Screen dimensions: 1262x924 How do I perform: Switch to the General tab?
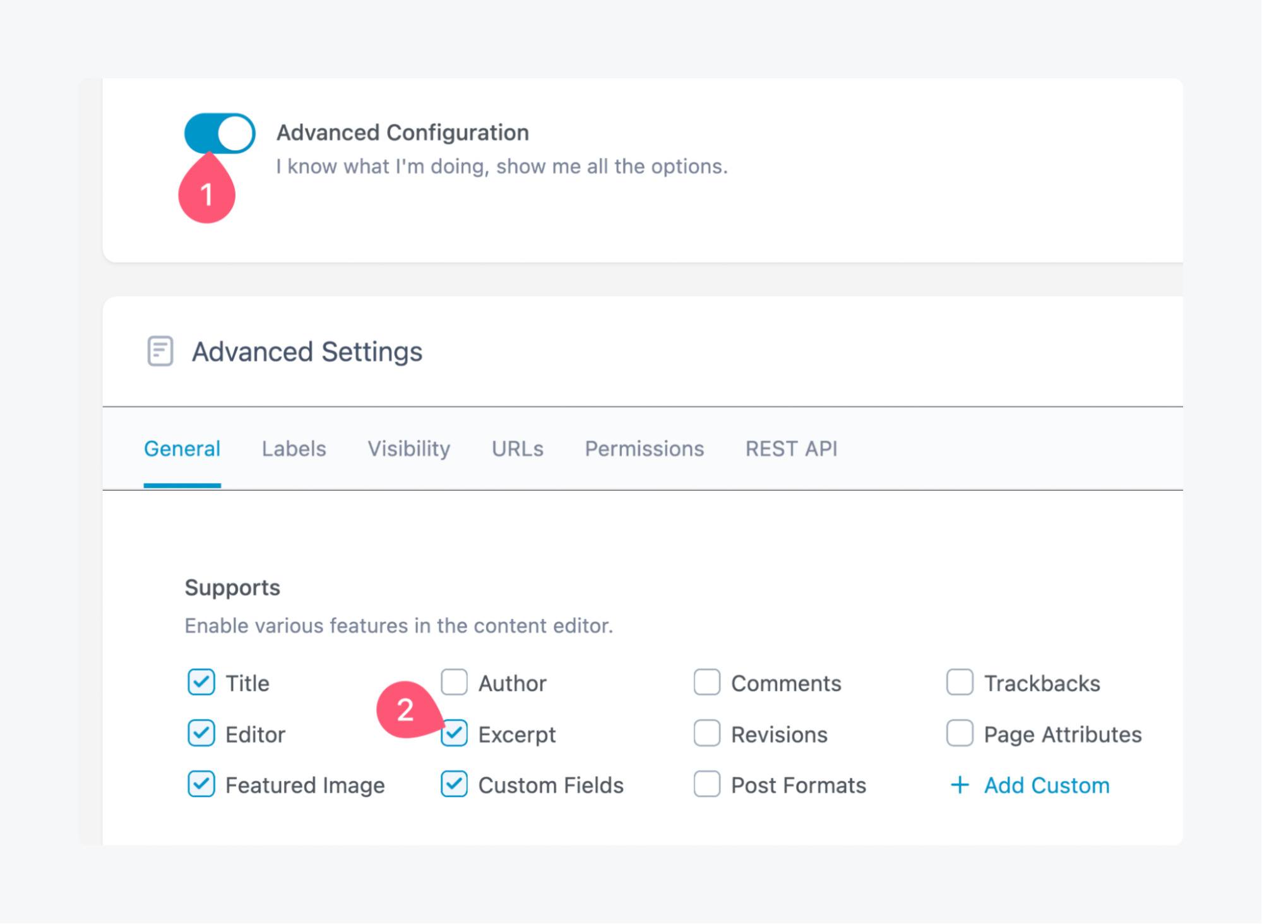[x=182, y=448]
